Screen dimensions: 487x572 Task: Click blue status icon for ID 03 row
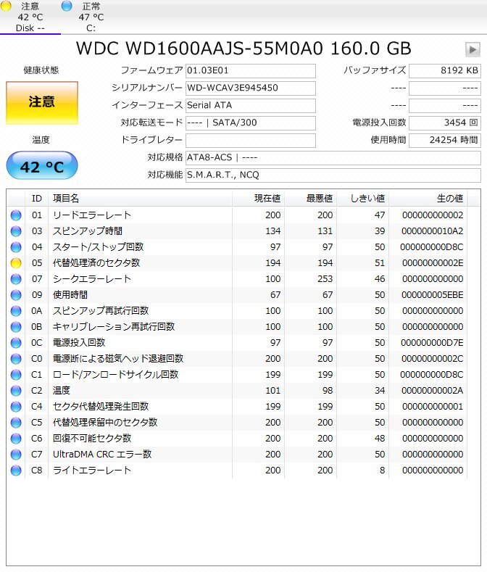click(x=16, y=231)
